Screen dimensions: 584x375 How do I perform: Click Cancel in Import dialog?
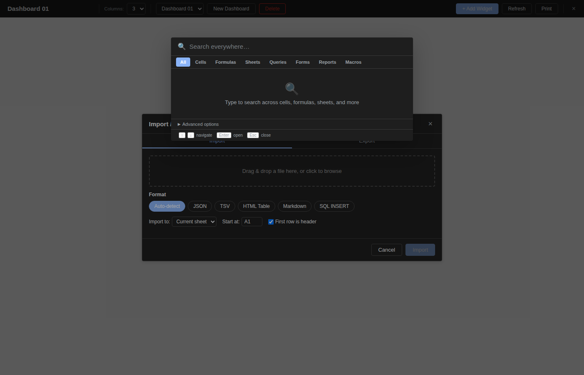pyautogui.click(x=387, y=250)
